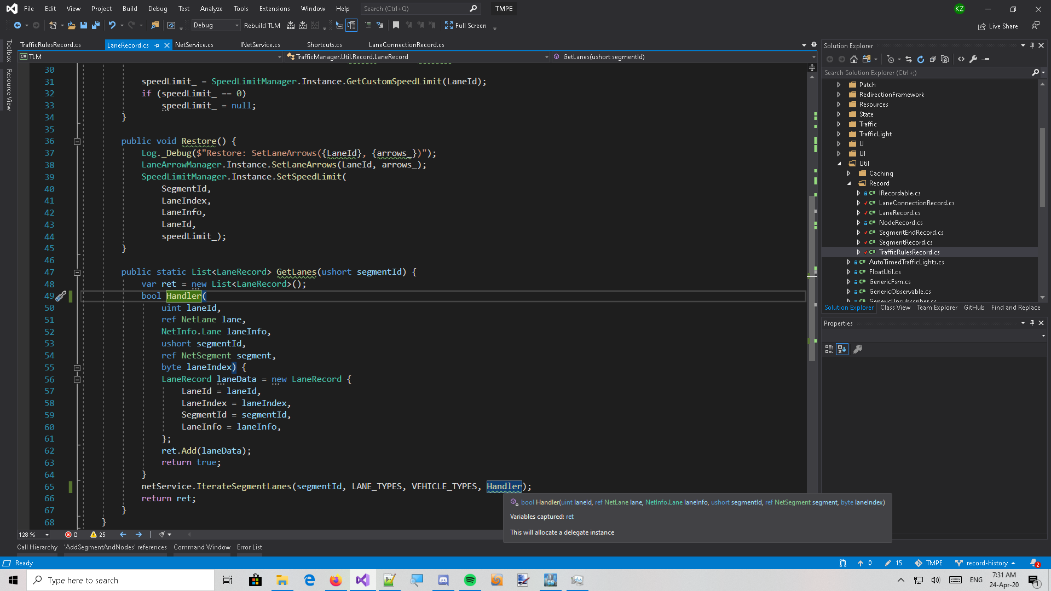Toggle a bookmark using the toolbar bookmark icon

pos(395,25)
